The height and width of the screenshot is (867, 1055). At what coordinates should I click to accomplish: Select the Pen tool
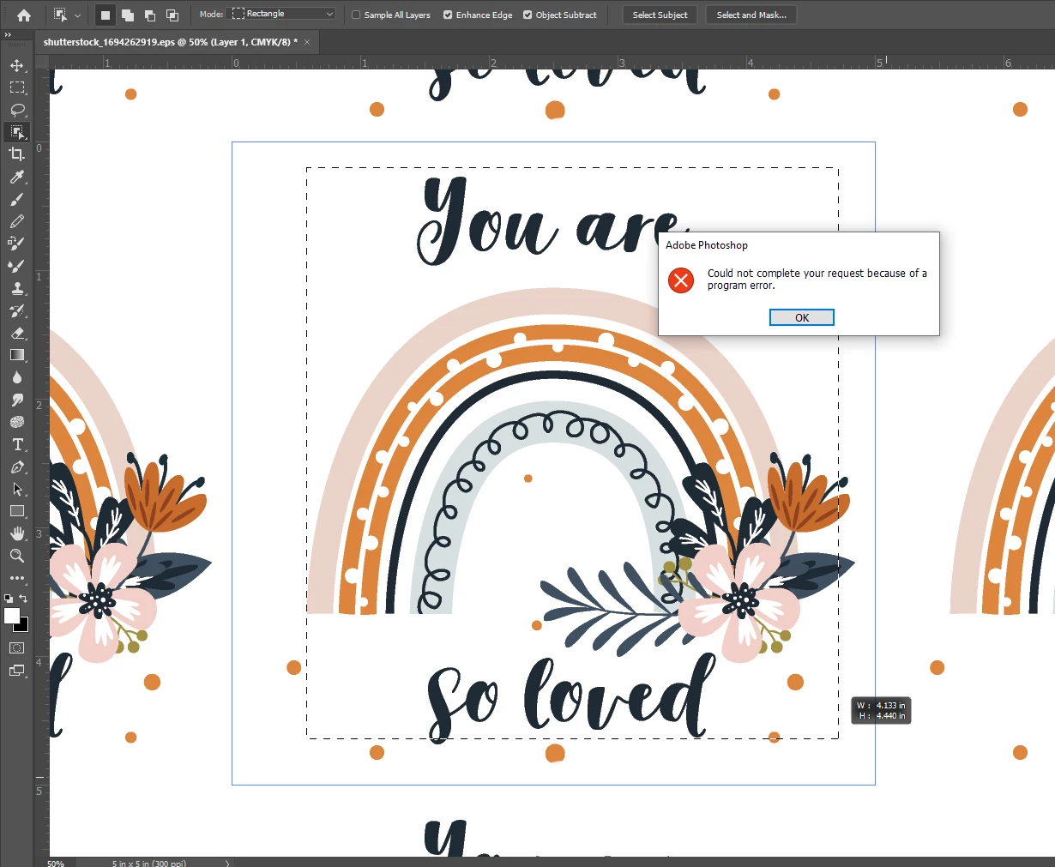[16, 467]
